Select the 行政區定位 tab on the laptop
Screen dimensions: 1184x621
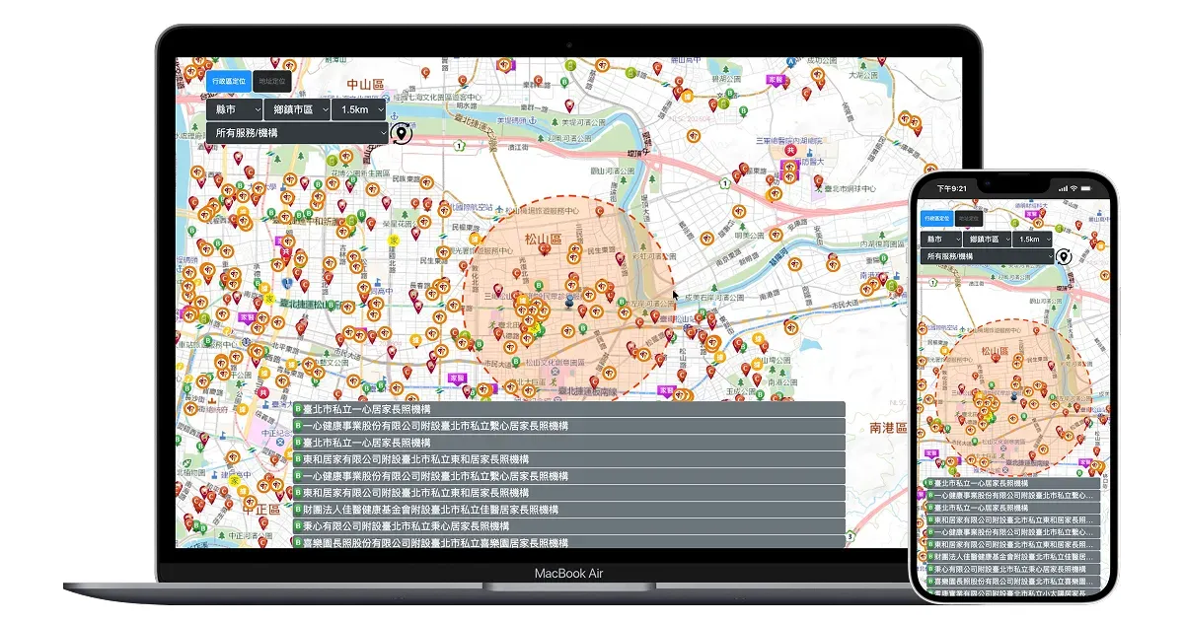(228, 81)
